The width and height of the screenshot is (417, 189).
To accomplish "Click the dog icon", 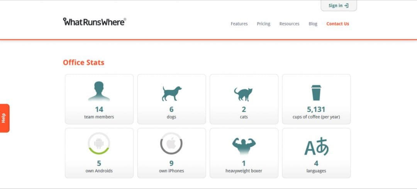I will [171, 93].
